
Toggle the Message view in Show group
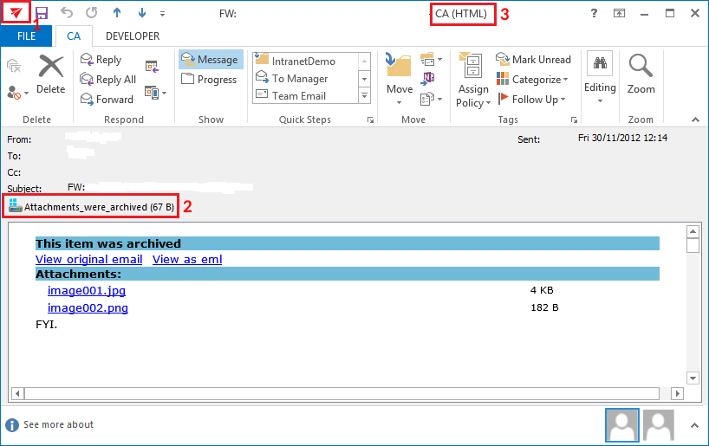(211, 60)
